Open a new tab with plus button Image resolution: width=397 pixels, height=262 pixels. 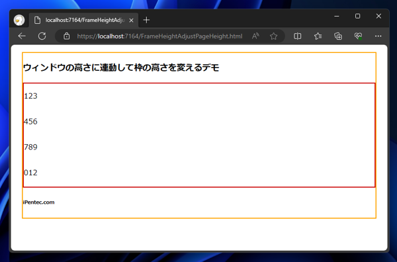pos(146,20)
